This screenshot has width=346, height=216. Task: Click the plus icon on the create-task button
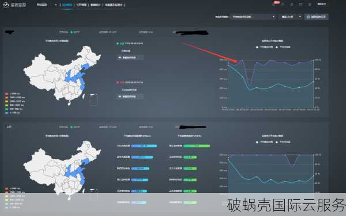309,17
